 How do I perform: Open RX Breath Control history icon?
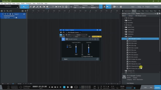[93, 39]
